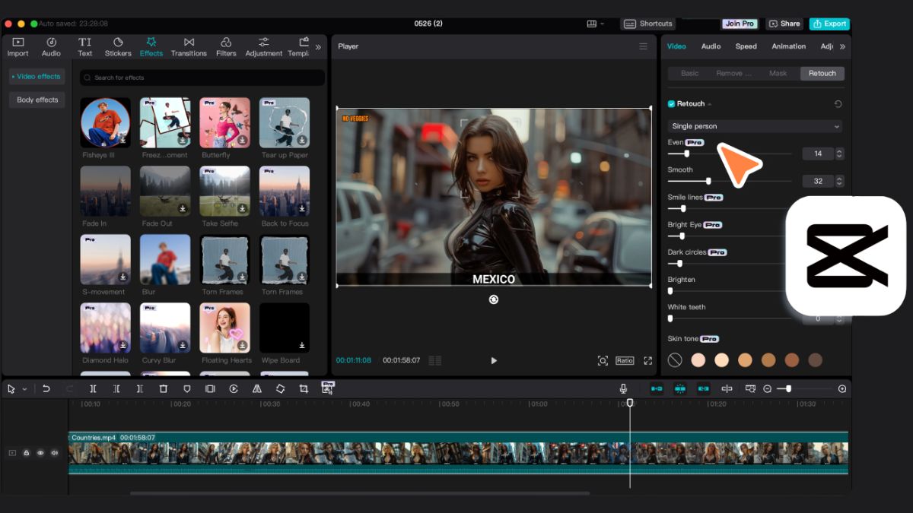Viewport: 913px width, 513px height.
Task: Play the video preview
Action: click(493, 360)
